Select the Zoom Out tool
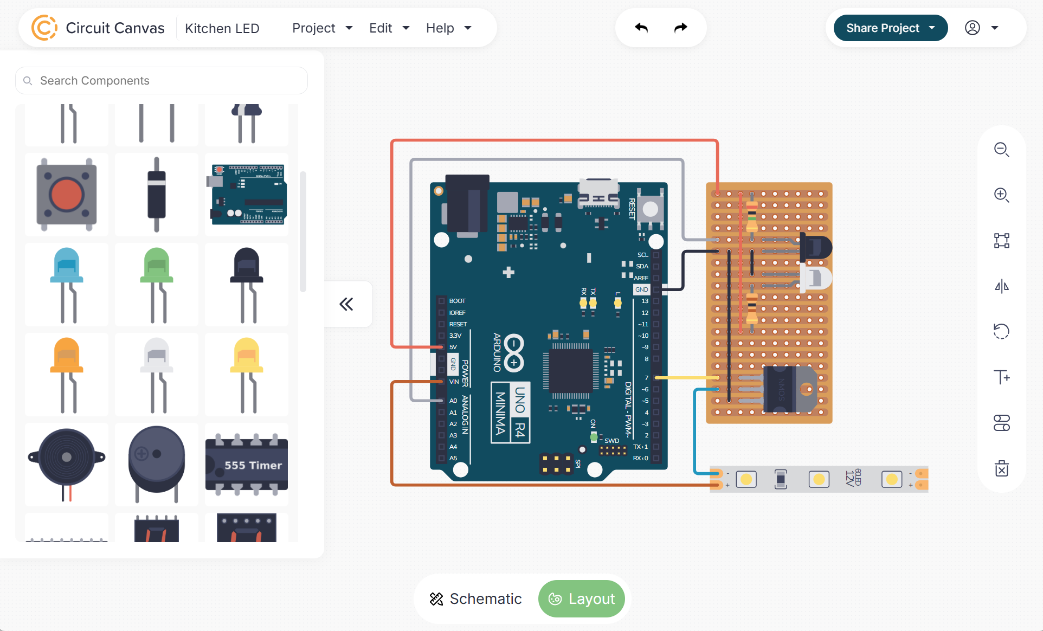Viewport: 1043px width, 631px height. tap(1002, 150)
